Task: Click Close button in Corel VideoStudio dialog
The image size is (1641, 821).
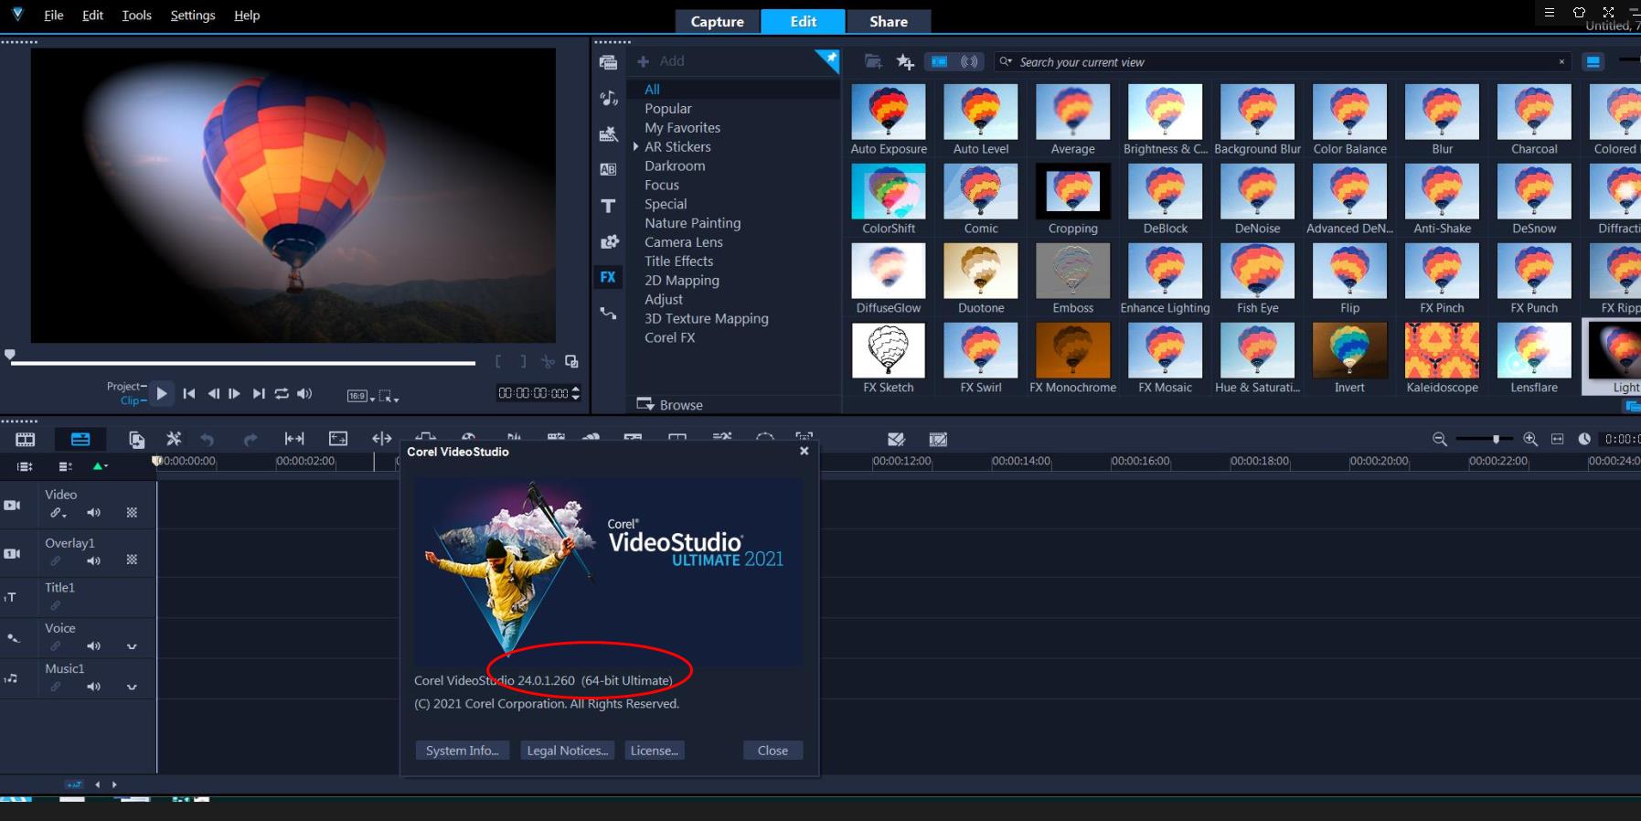Action: [773, 751]
